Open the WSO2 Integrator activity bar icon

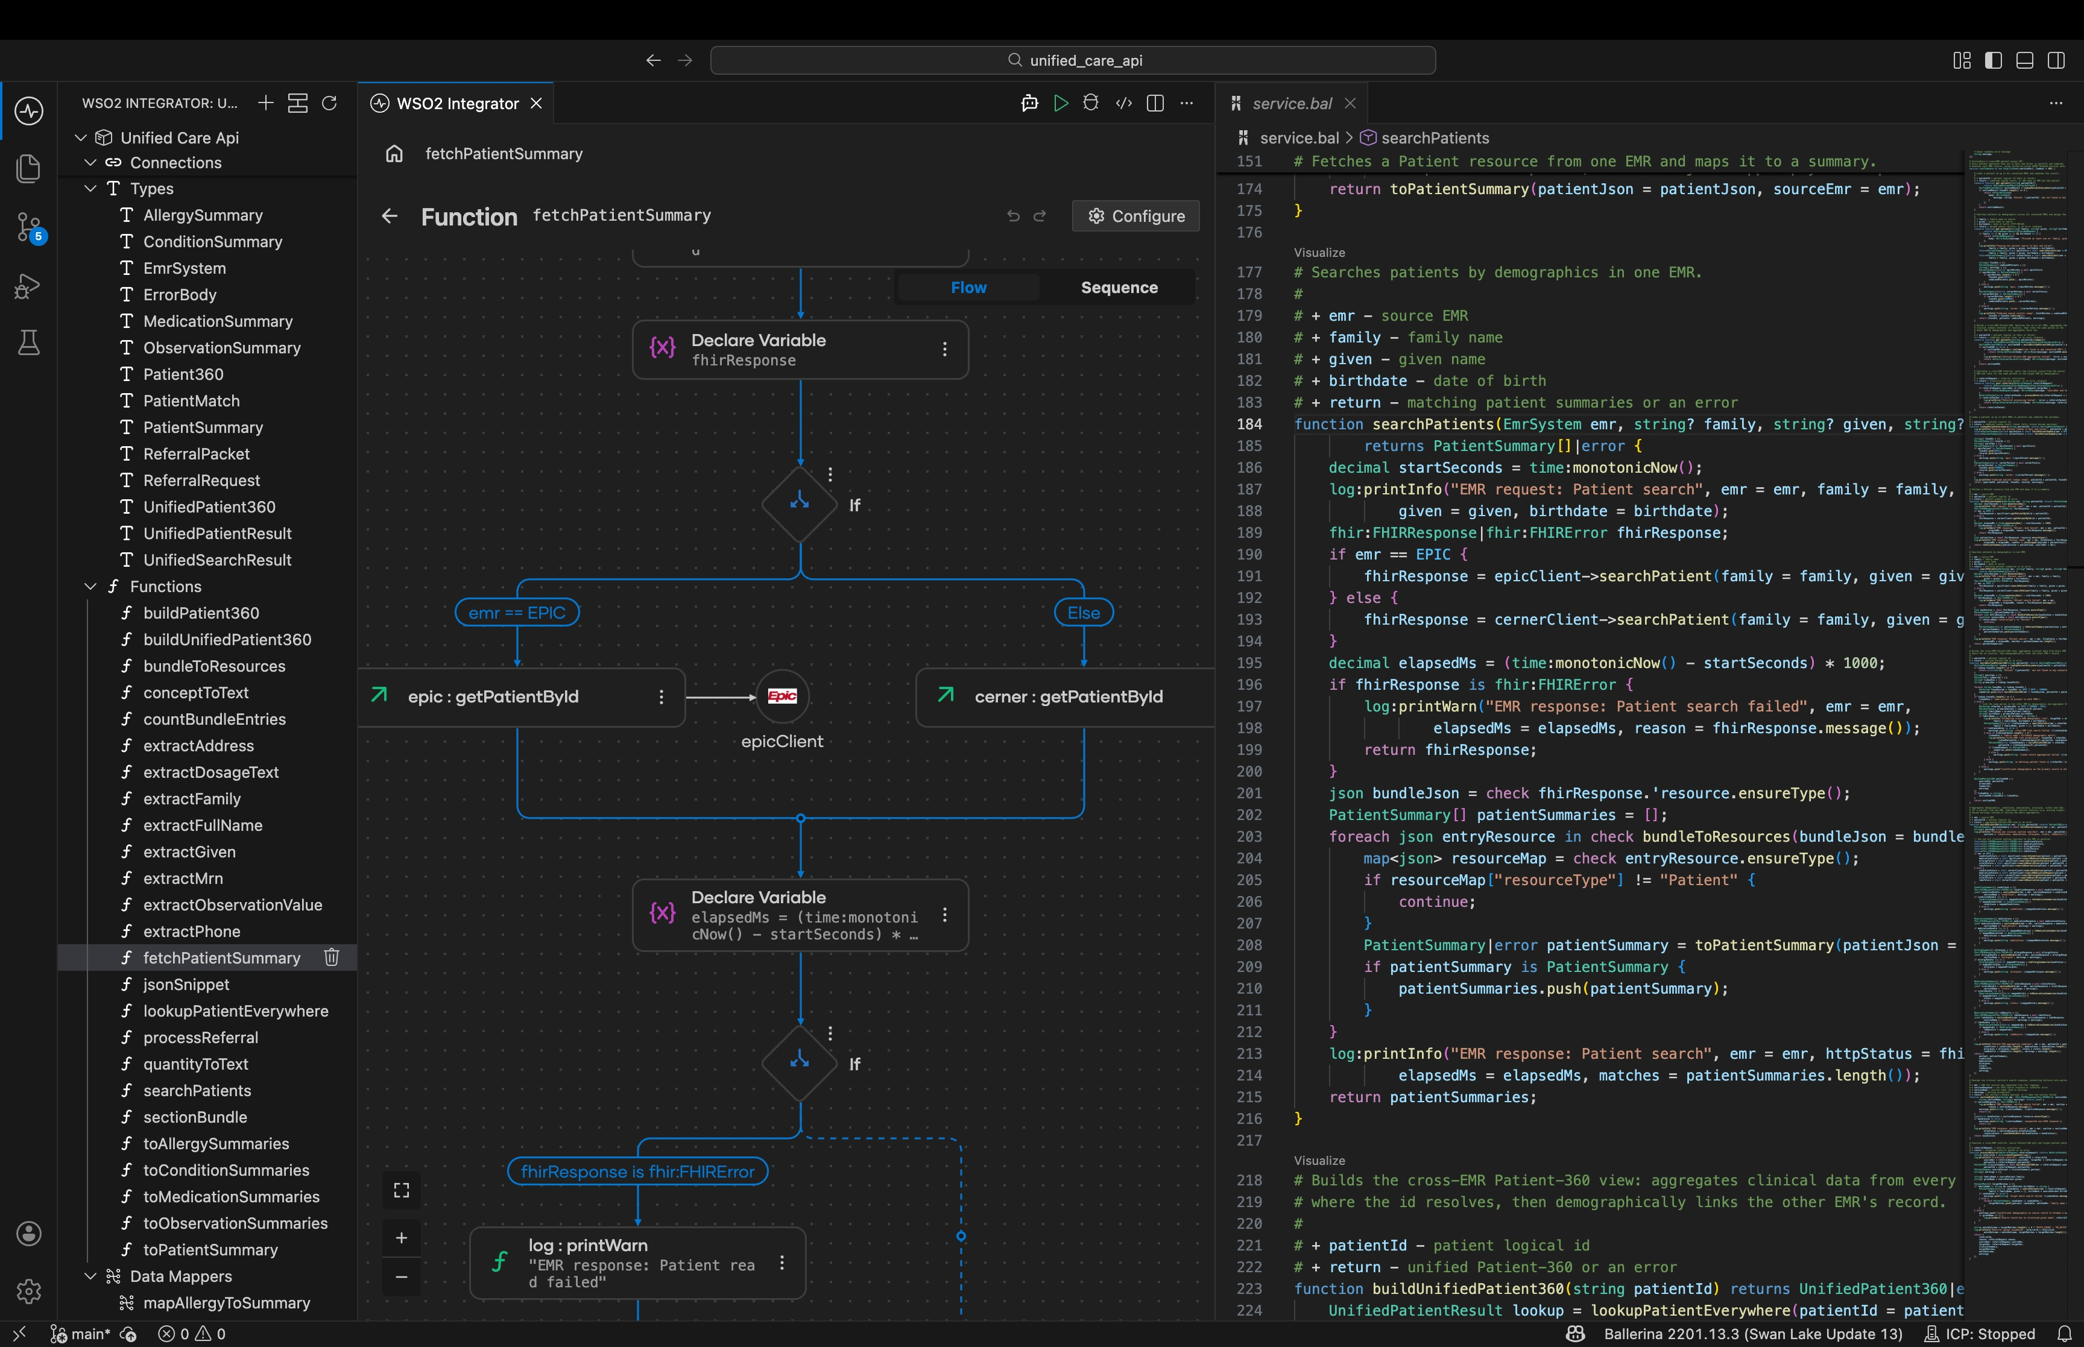(x=29, y=111)
